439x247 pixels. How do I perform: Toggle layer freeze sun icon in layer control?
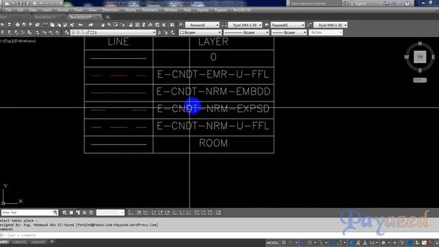click(78, 32)
